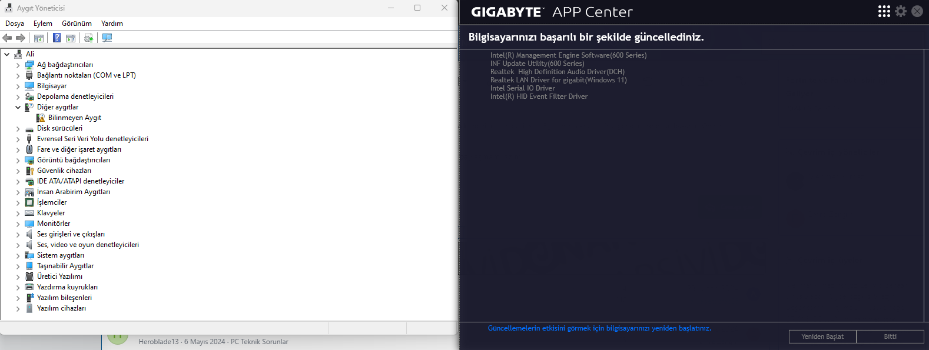Select the Bilinmeyen Aygıt text label
This screenshot has height=350, width=929.
click(75, 118)
